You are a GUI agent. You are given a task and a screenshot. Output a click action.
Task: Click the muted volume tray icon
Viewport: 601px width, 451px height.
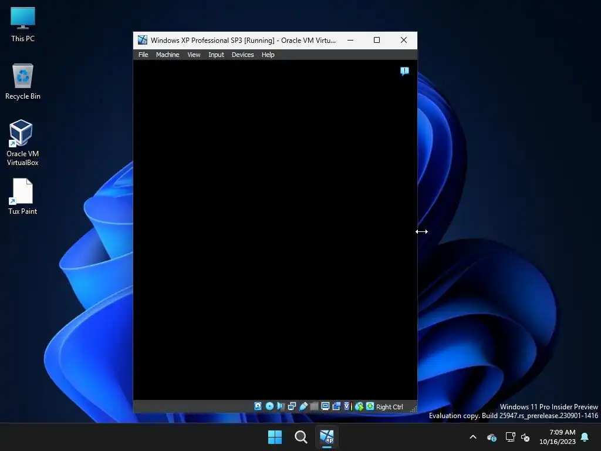click(x=525, y=437)
